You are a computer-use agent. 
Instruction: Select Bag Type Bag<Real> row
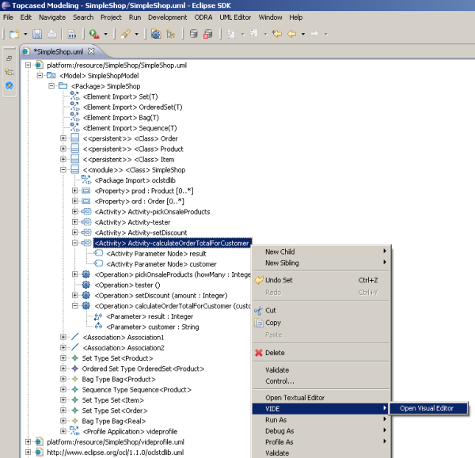coord(114,421)
